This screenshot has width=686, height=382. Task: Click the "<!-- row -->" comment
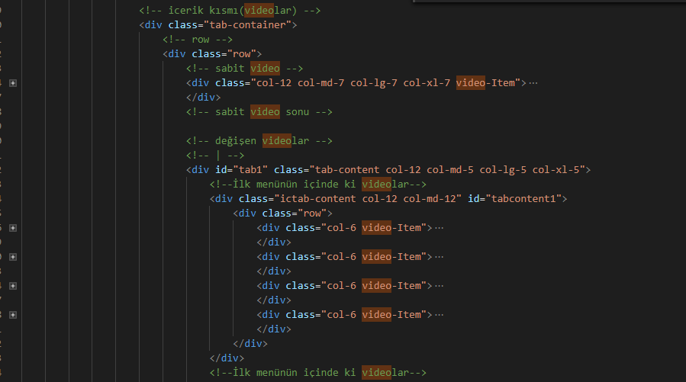[x=198, y=40]
